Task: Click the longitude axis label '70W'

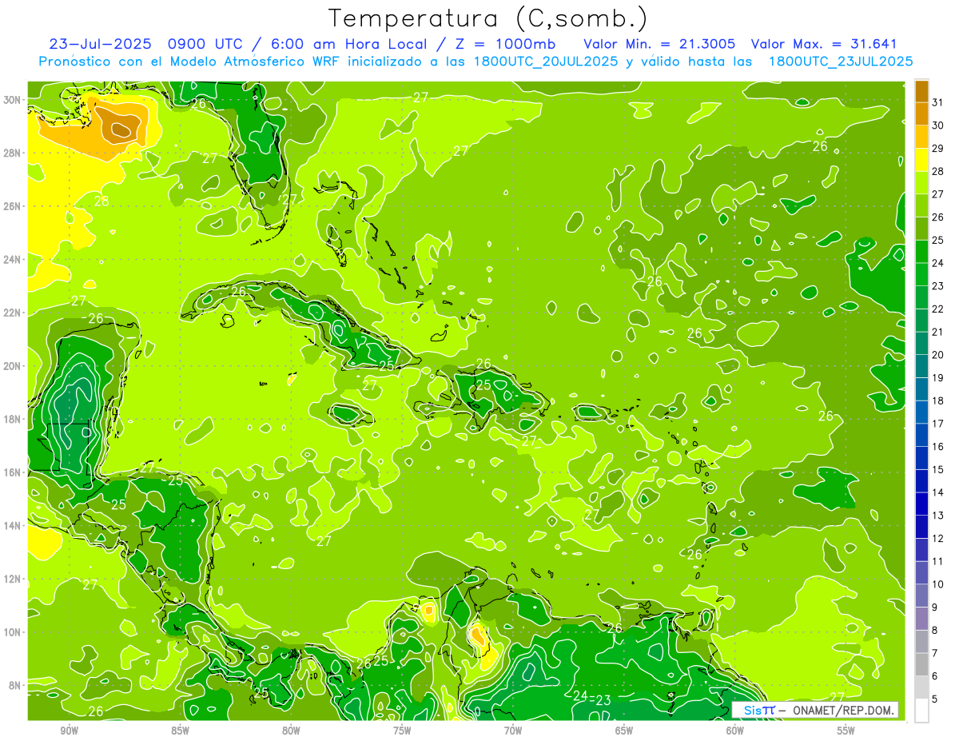Action: [x=513, y=731]
